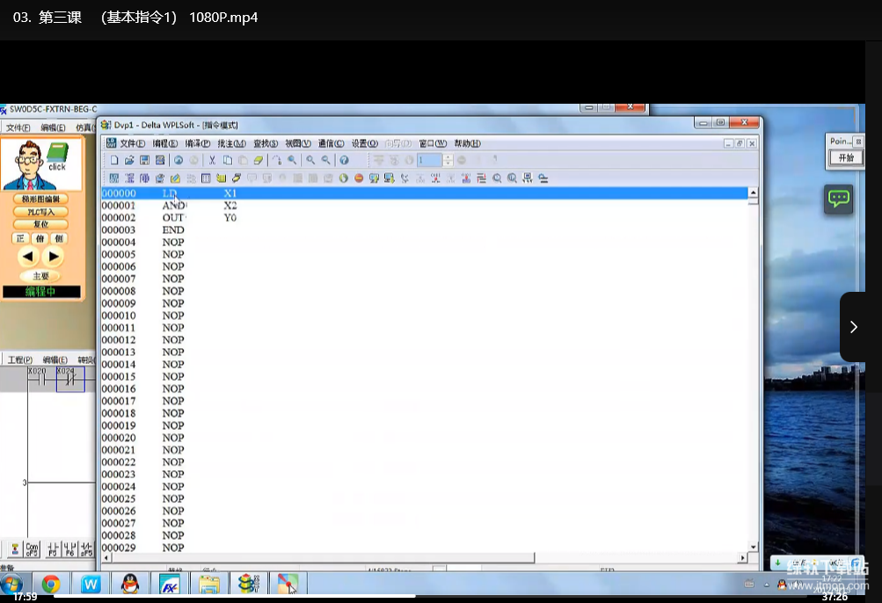The height and width of the screenshot is (603, 882).
Task: Go to next video with right chevron
Action: pos(853,327)
